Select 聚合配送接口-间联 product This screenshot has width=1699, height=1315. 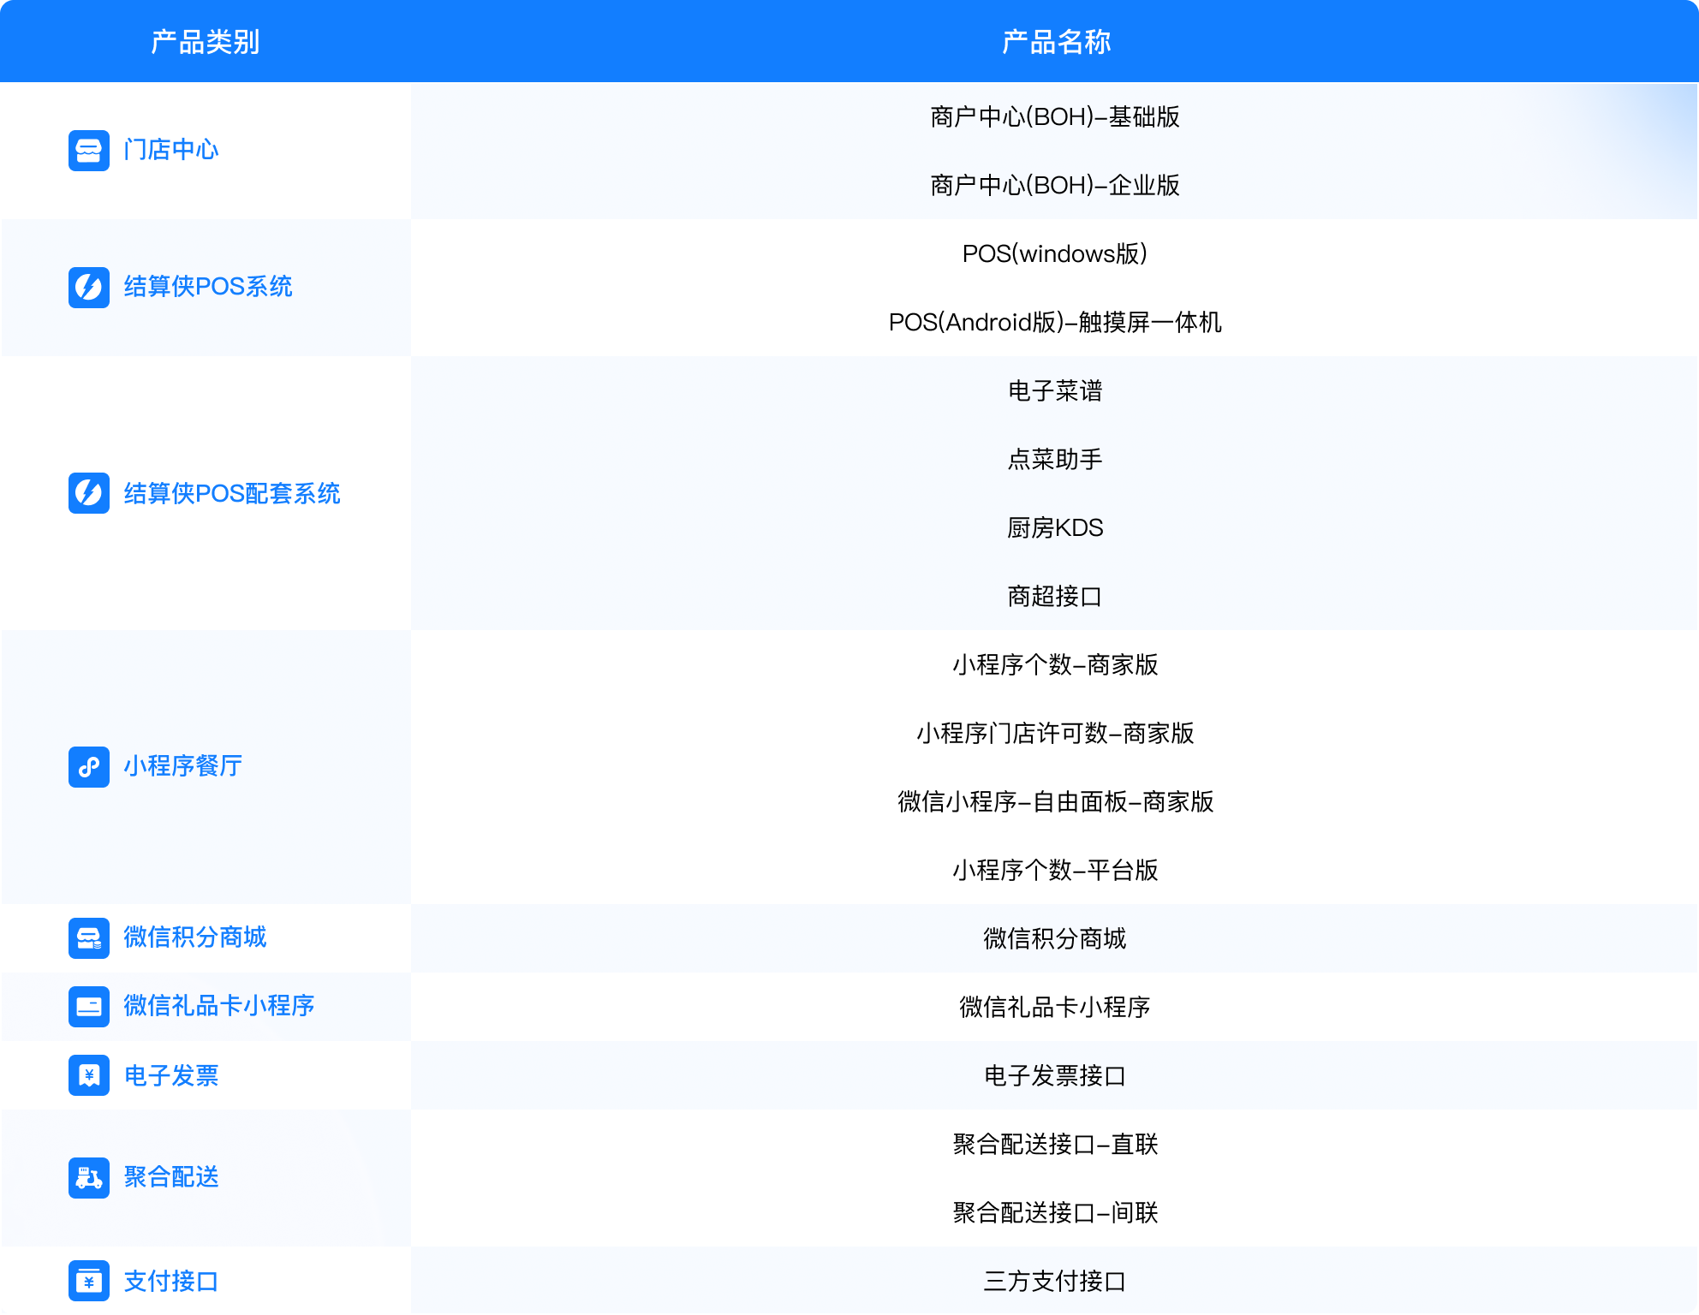(x=1055, y=1212)
